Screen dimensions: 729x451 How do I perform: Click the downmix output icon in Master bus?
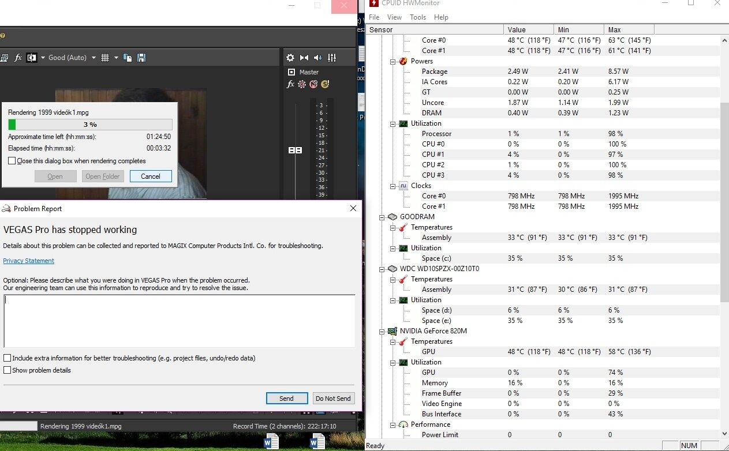coord(304,58)
